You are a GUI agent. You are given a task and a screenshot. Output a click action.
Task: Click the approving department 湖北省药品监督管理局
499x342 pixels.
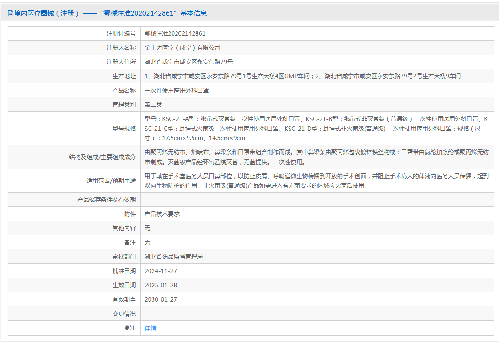[x=173, y=257]
